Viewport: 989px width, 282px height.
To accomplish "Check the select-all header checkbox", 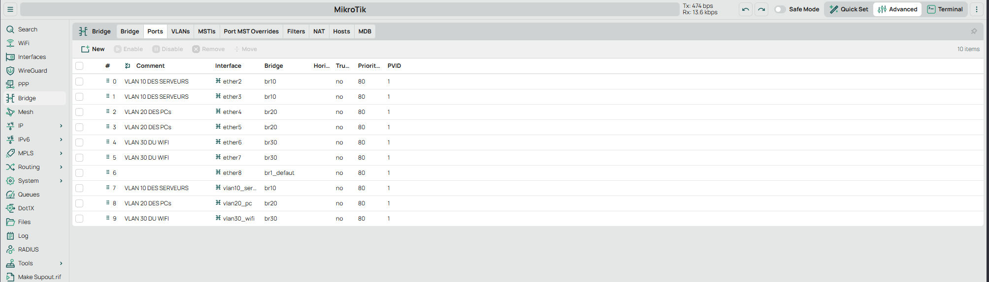I will [79, 66].
